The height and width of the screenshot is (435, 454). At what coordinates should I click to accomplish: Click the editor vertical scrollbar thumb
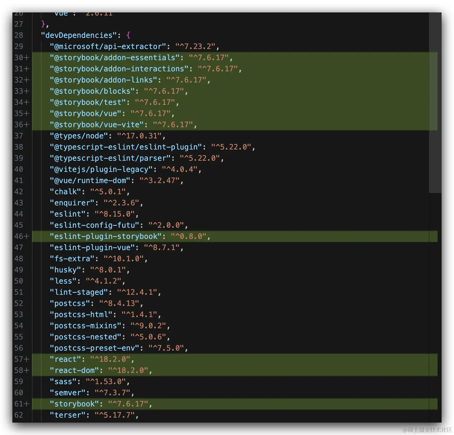click(435, 102)
